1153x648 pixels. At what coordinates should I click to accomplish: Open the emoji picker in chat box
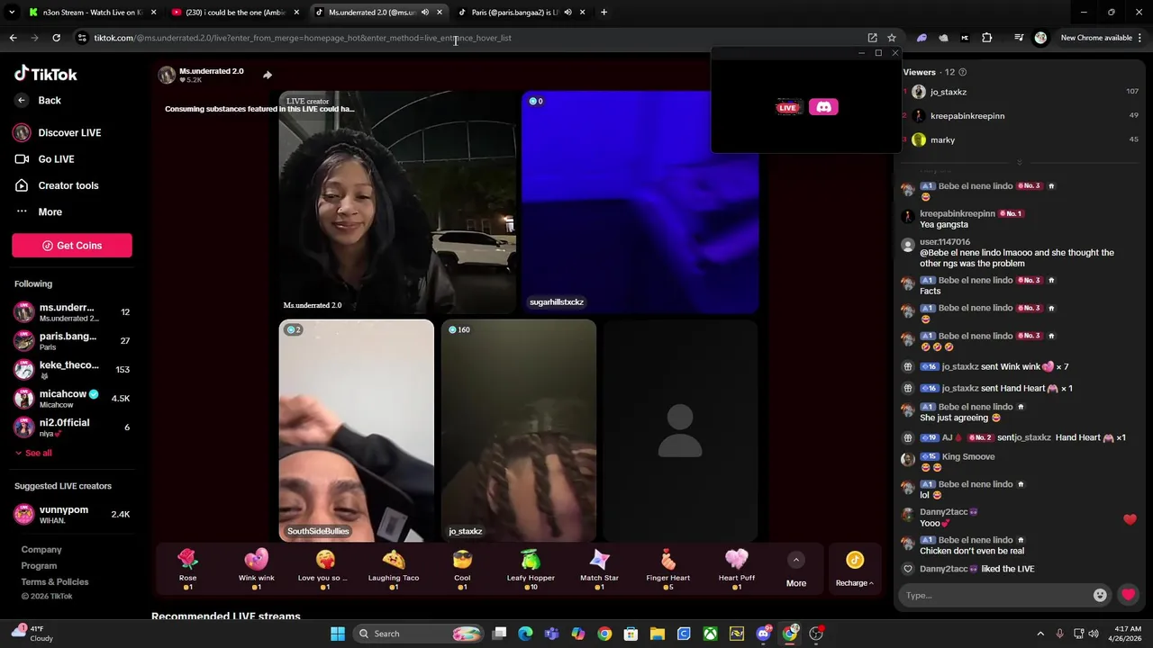1100,595
